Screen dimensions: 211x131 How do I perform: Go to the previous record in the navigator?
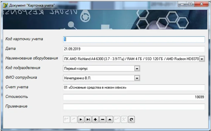[x=74, y=120]
